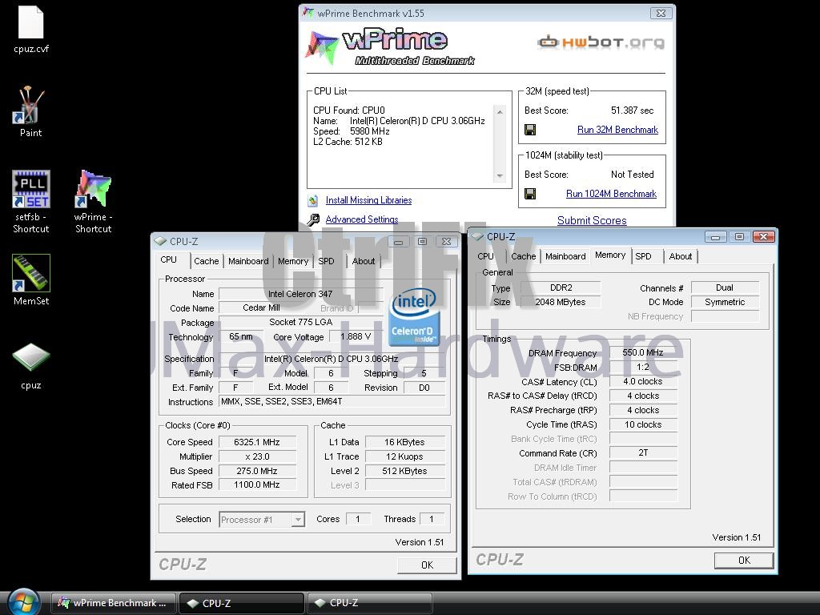
Task: Click the Windows Start orb
Action: (24, 602)
